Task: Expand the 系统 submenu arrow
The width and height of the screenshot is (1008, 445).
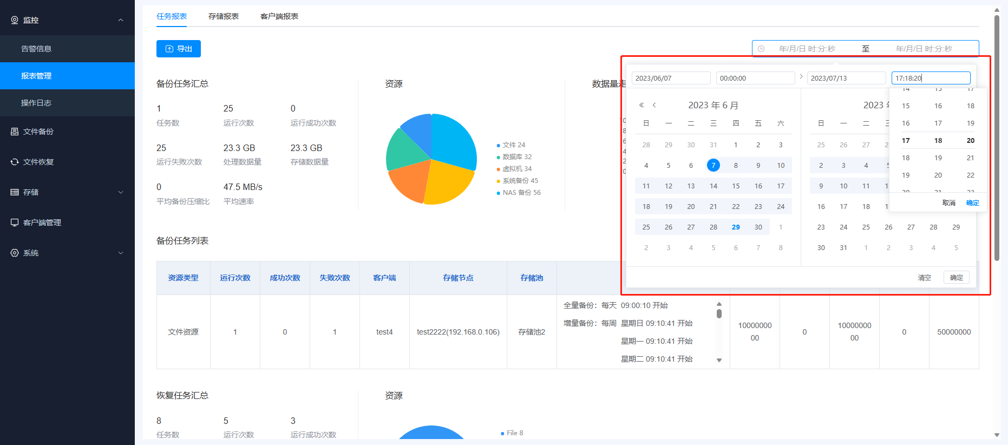Action: (x=121, y=253)
